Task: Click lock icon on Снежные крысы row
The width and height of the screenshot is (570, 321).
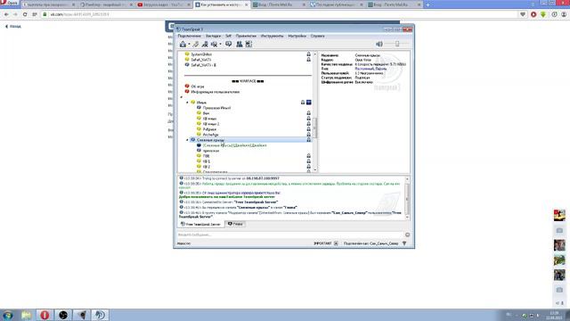Action: (x=309, y=140)
